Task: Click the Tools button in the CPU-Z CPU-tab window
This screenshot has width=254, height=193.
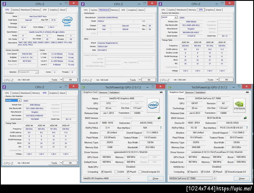Action: (54, 80)
